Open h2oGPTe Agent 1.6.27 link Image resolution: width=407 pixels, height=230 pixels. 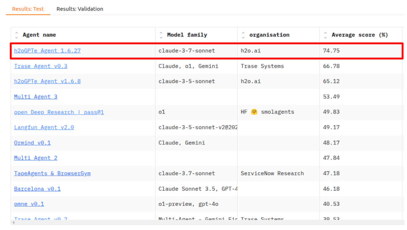point(47,51)
